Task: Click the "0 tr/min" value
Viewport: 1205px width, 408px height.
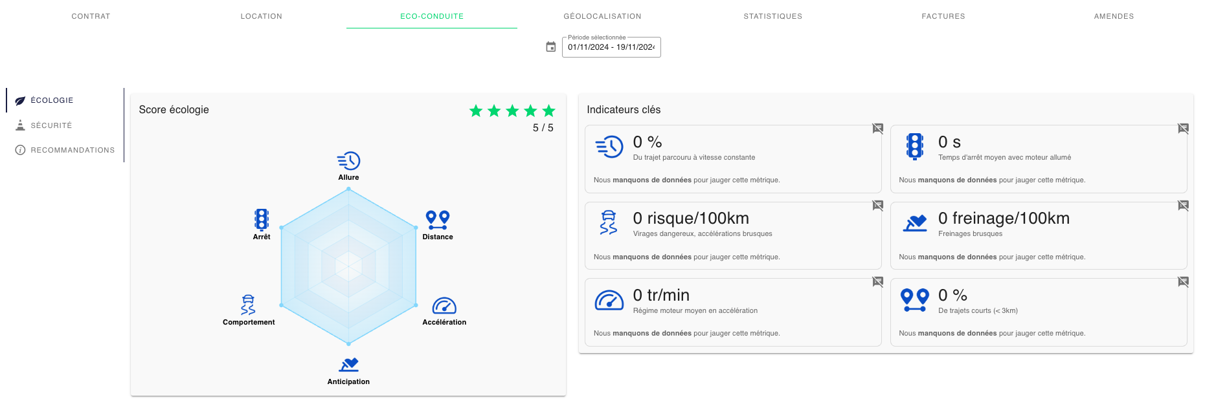Action: pyautogui.click(x=661, y=295)
